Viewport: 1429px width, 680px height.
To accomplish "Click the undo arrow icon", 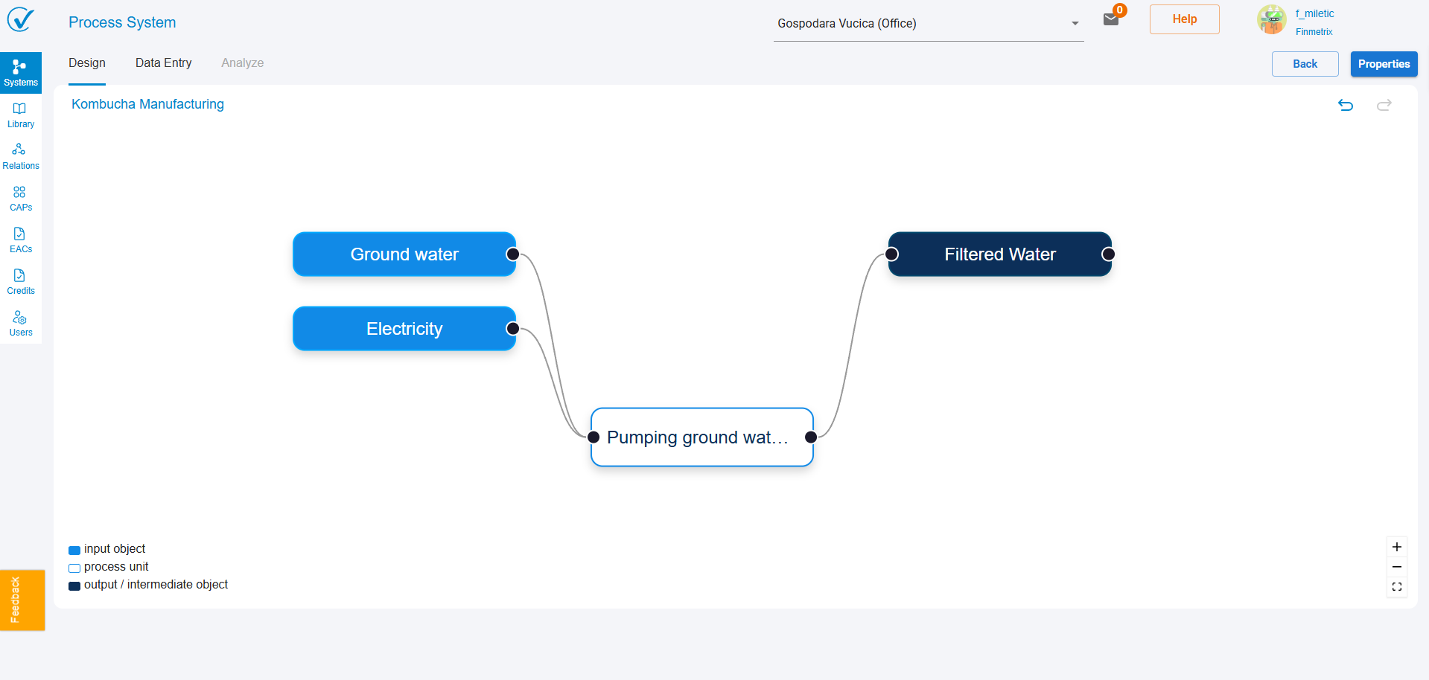I will coord(1346,105).
